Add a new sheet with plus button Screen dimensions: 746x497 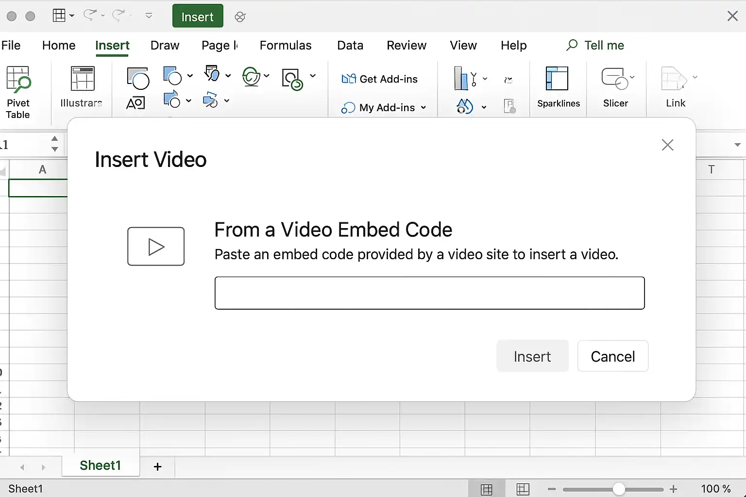[157, 466]
